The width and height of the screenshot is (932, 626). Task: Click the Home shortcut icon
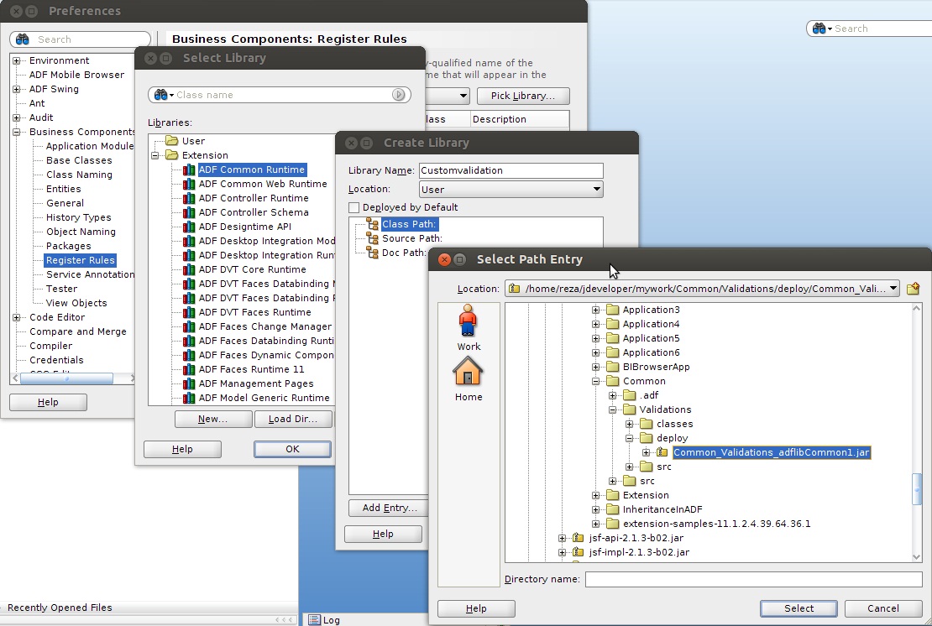click(x=469, y=372)
